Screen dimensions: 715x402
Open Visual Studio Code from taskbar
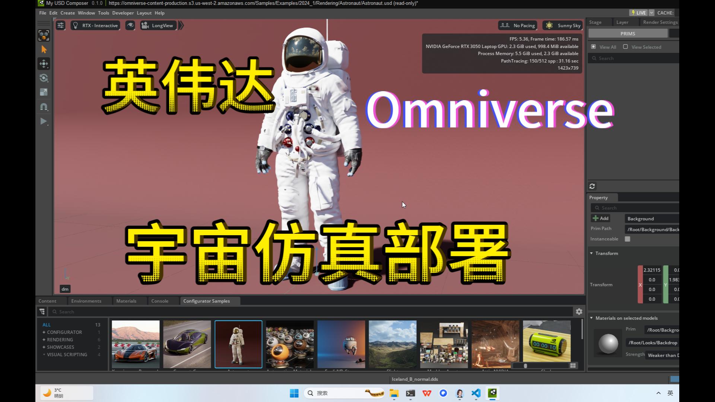tap(476, 393)
